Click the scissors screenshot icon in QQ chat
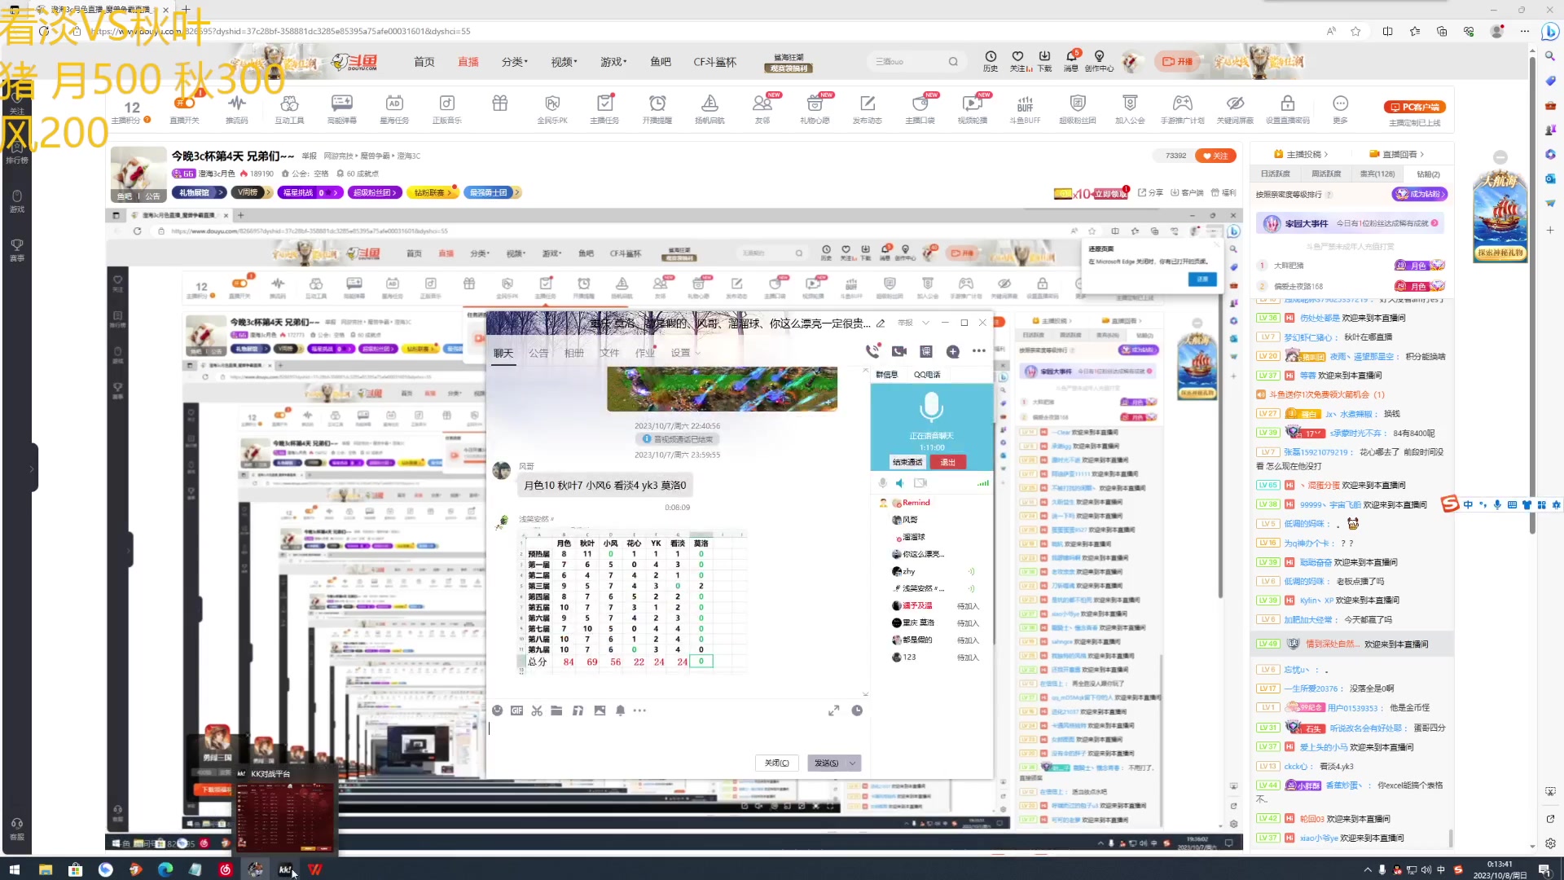1564x880 pixels. (x=537, y=711)
